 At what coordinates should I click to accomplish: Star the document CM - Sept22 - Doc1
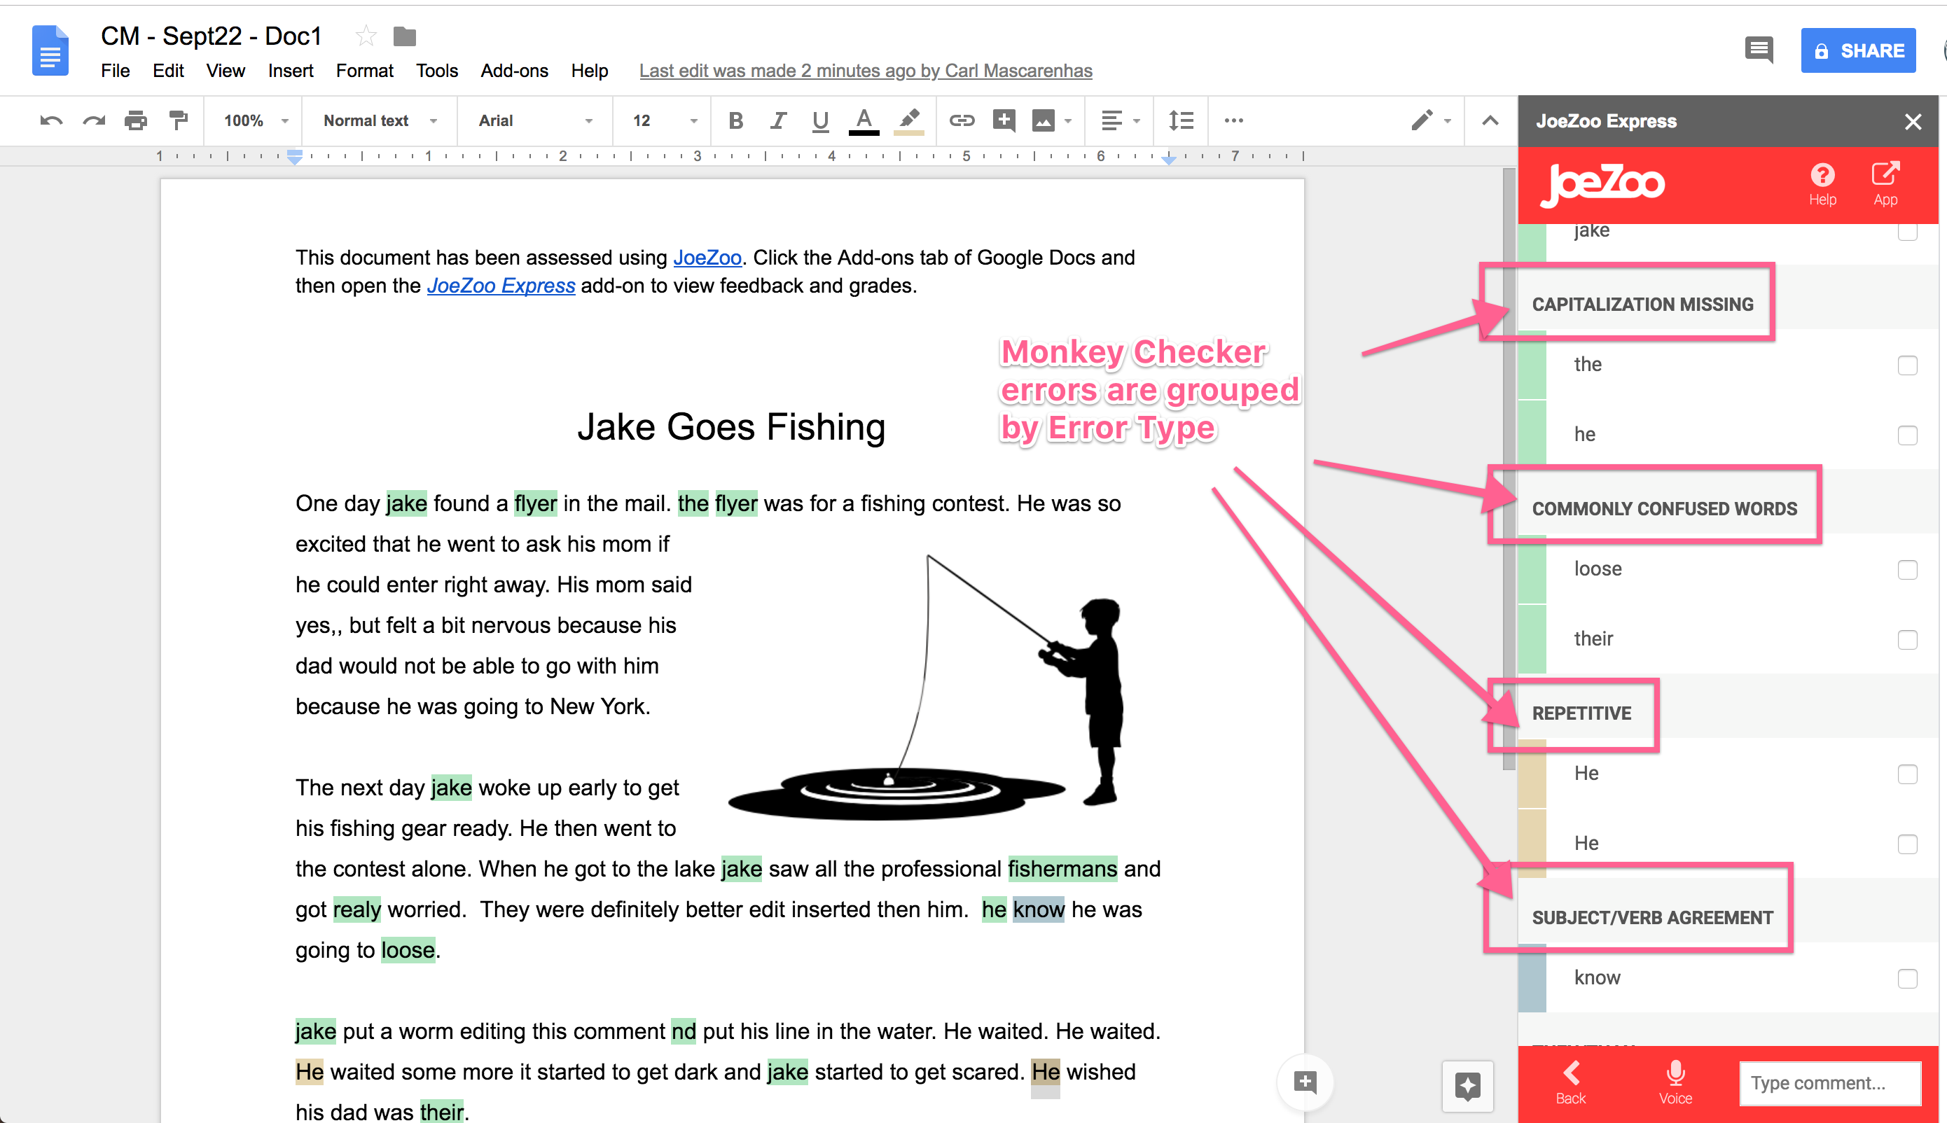point(366,36)
